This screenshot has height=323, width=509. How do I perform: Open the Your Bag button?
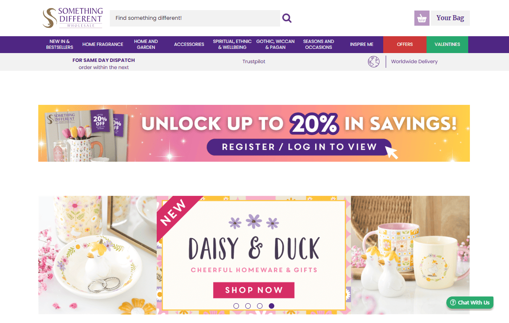(450, 18)
